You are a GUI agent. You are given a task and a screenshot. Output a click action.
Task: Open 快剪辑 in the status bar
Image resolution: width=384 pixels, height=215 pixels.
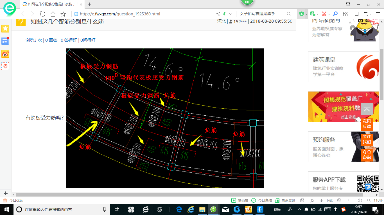coord(240,200)
